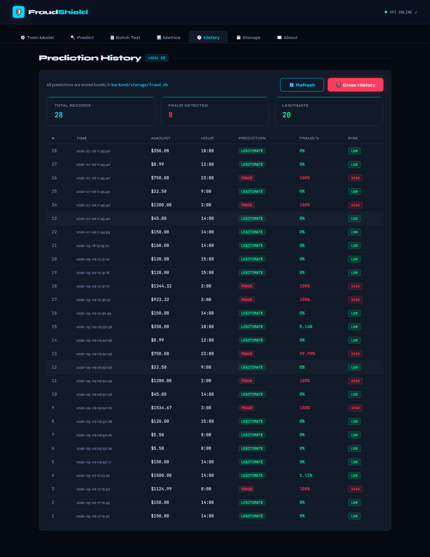
Task: Click the trash can icon in Clear History
Action: pos(339,85)
